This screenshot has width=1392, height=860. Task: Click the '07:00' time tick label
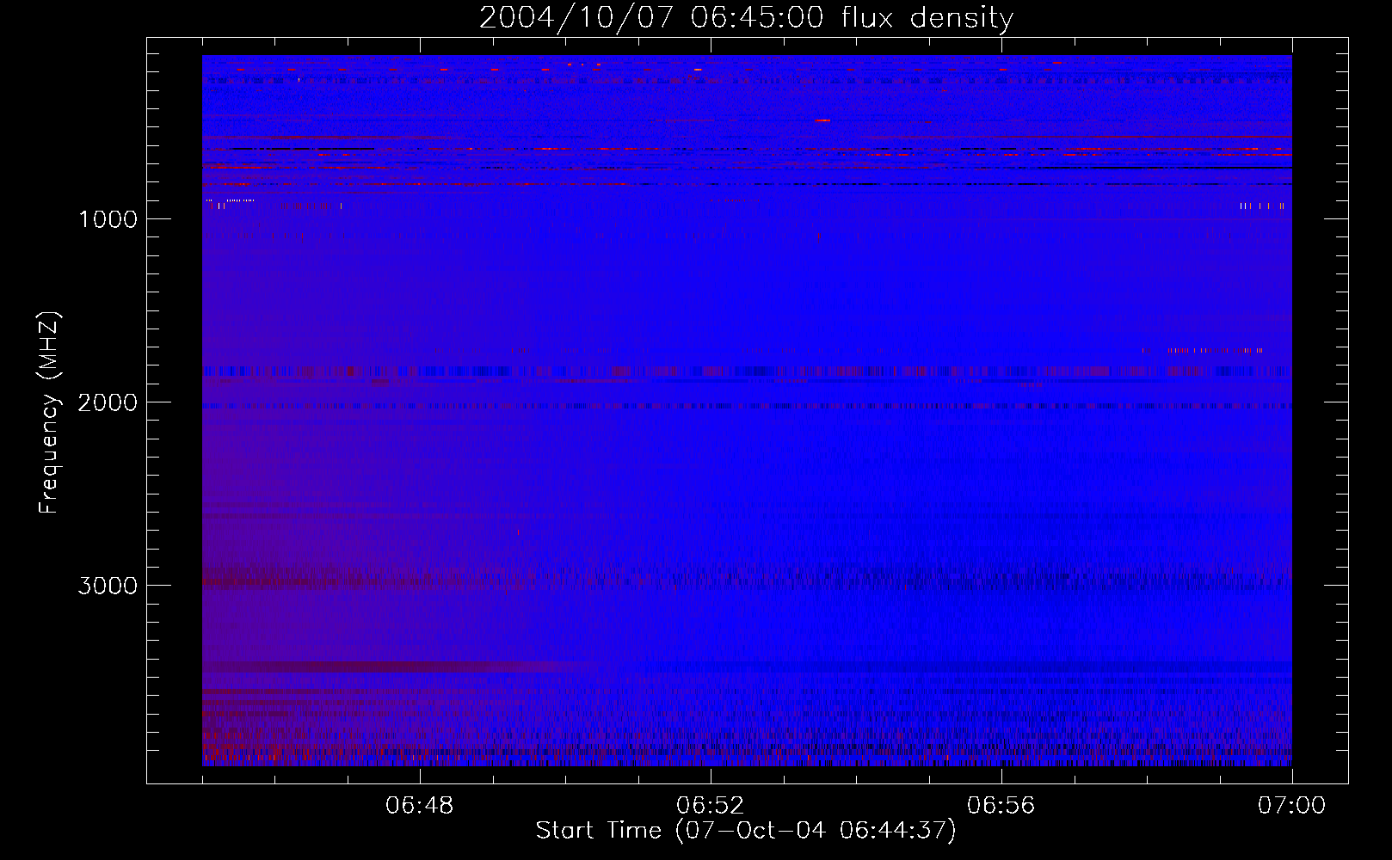[1291, 806]
